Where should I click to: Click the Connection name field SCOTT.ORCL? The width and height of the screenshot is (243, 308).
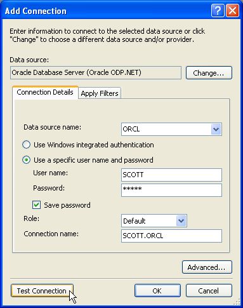[x=171, y=236]
